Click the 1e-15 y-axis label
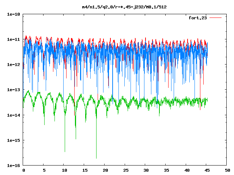 point(14,140)
